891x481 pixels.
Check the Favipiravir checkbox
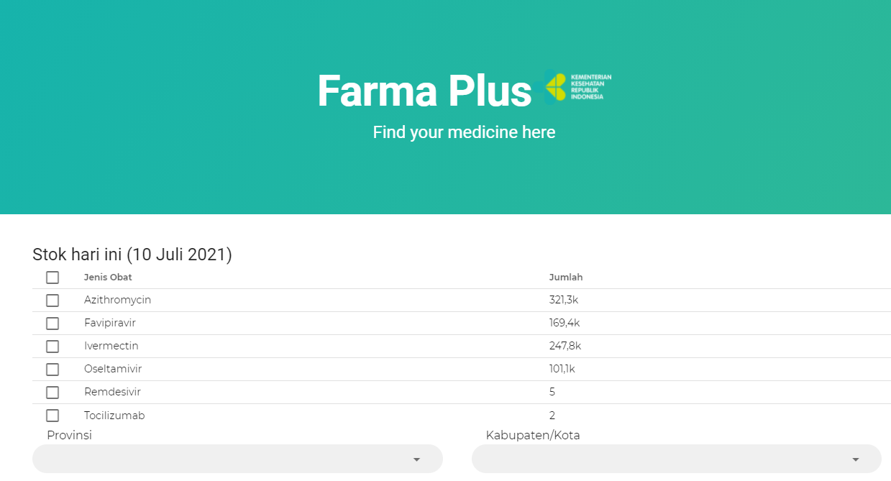point(52,323)
